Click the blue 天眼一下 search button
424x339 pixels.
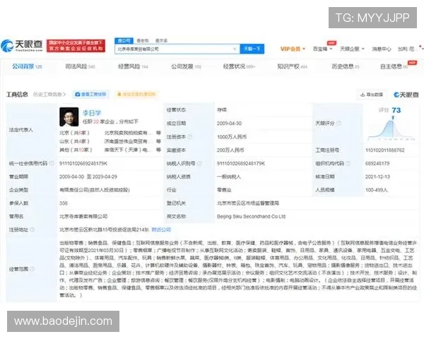(x=252, y=49)
